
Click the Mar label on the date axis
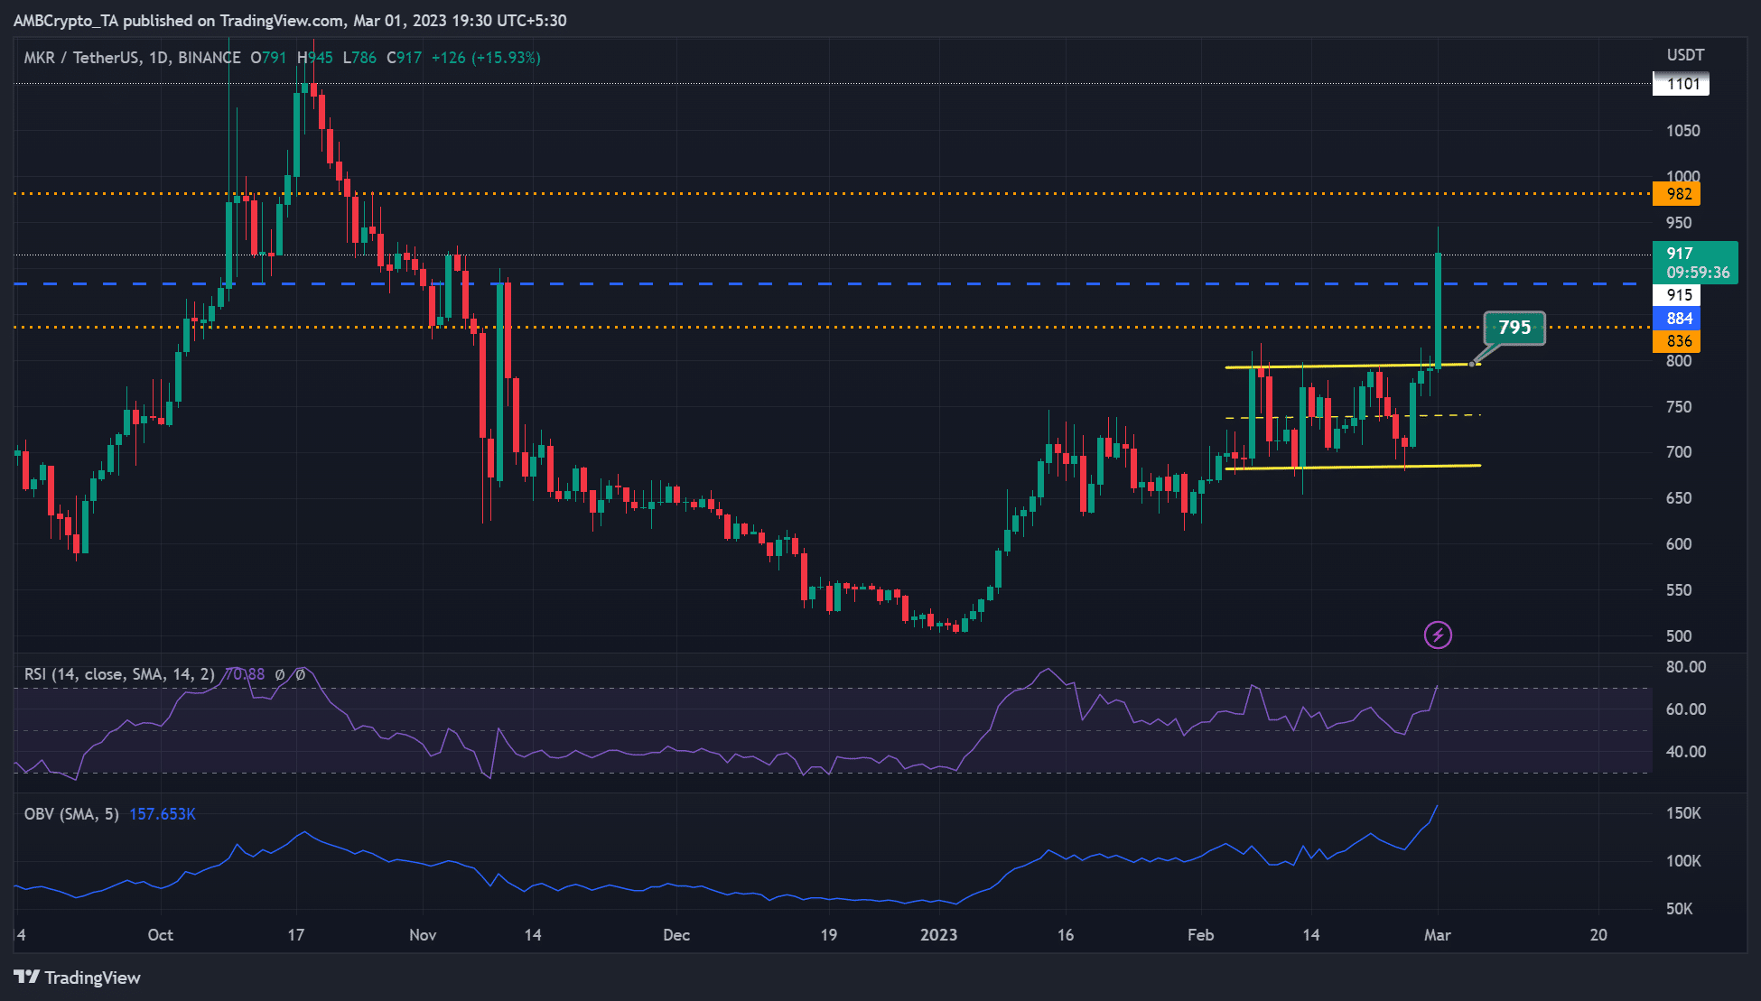tap(1438, 936)
